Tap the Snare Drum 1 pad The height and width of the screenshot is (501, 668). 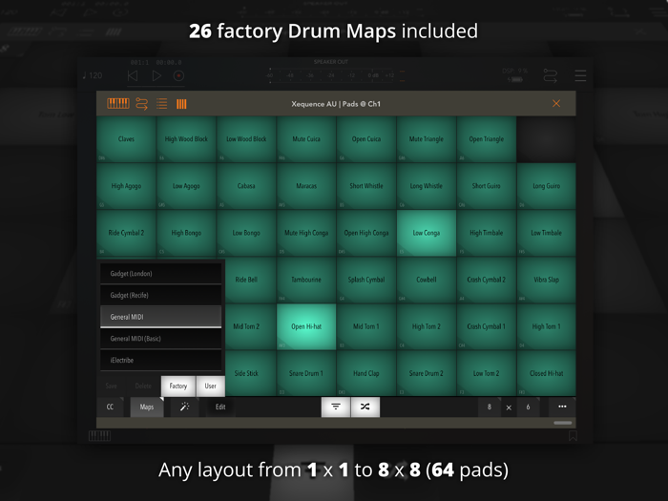click(306, 374)
